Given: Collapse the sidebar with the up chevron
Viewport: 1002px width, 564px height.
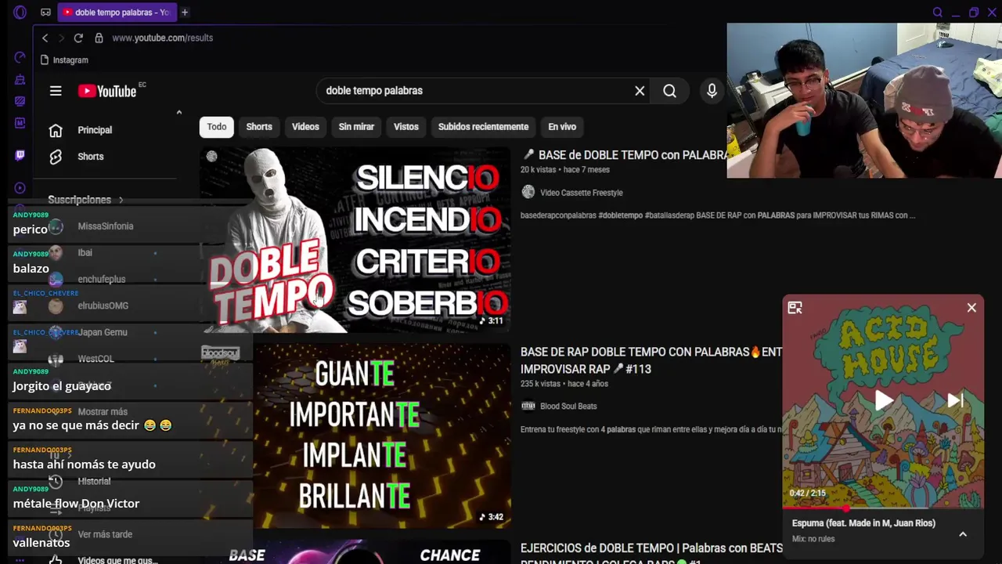Looking at the screenshot, I should coord(178,114).
